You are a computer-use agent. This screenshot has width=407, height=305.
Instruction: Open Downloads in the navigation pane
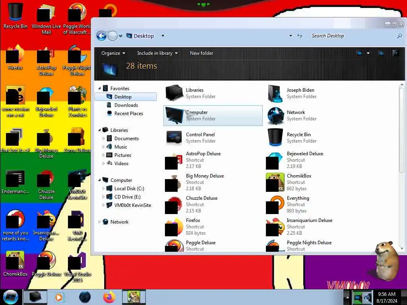click(x=126, y=105)
